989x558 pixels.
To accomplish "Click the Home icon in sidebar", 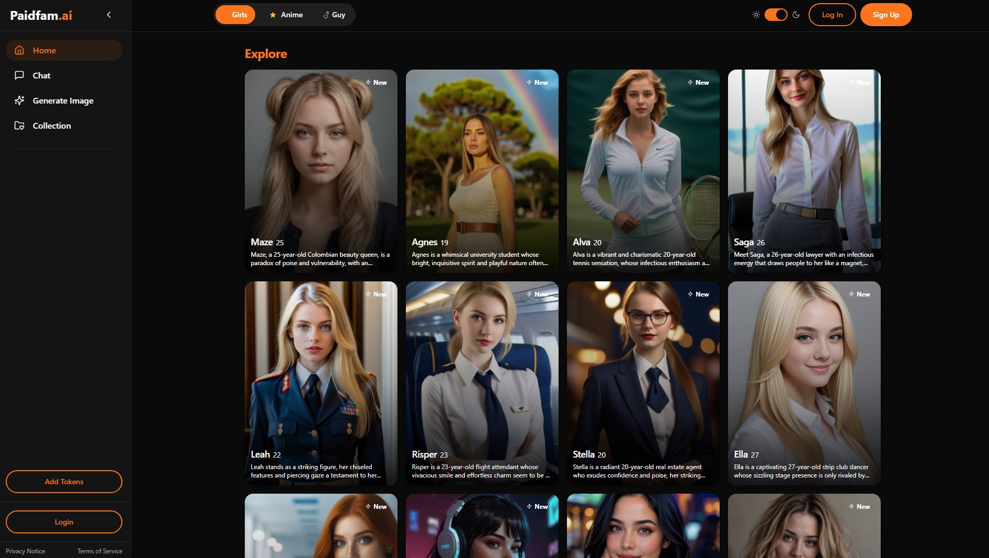I will click(19, 50).
